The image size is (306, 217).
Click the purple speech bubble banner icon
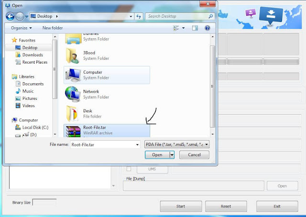coord(251,13)
